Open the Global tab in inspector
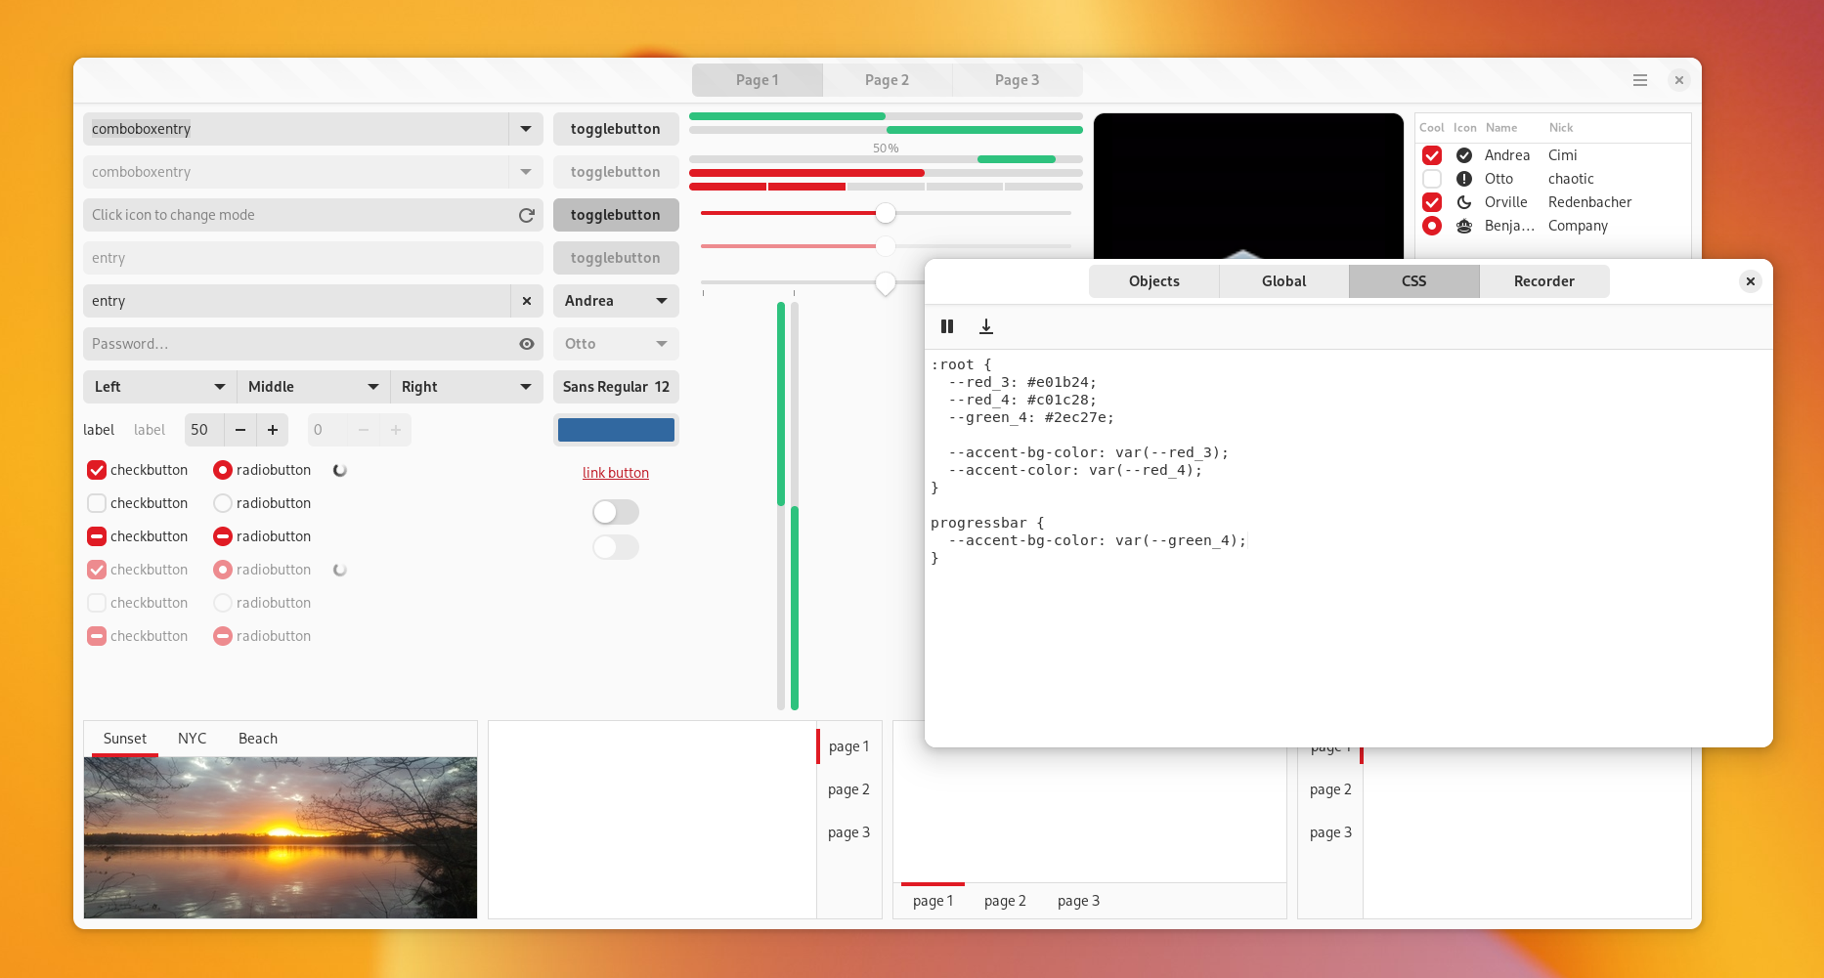Screen dimensions: 1824x978 tap(1283, 281)
